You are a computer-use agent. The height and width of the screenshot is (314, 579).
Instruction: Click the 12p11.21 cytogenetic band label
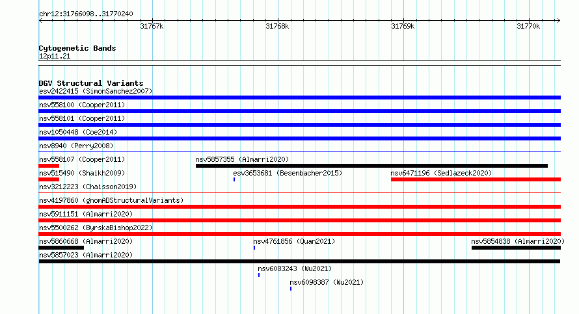click(x=55, y=57)
